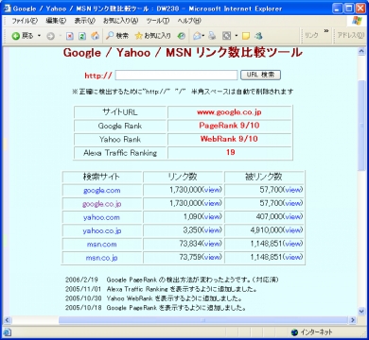Click view link next to msn.com 73,834
The image size is (369, 340).
tap(212, 244)
